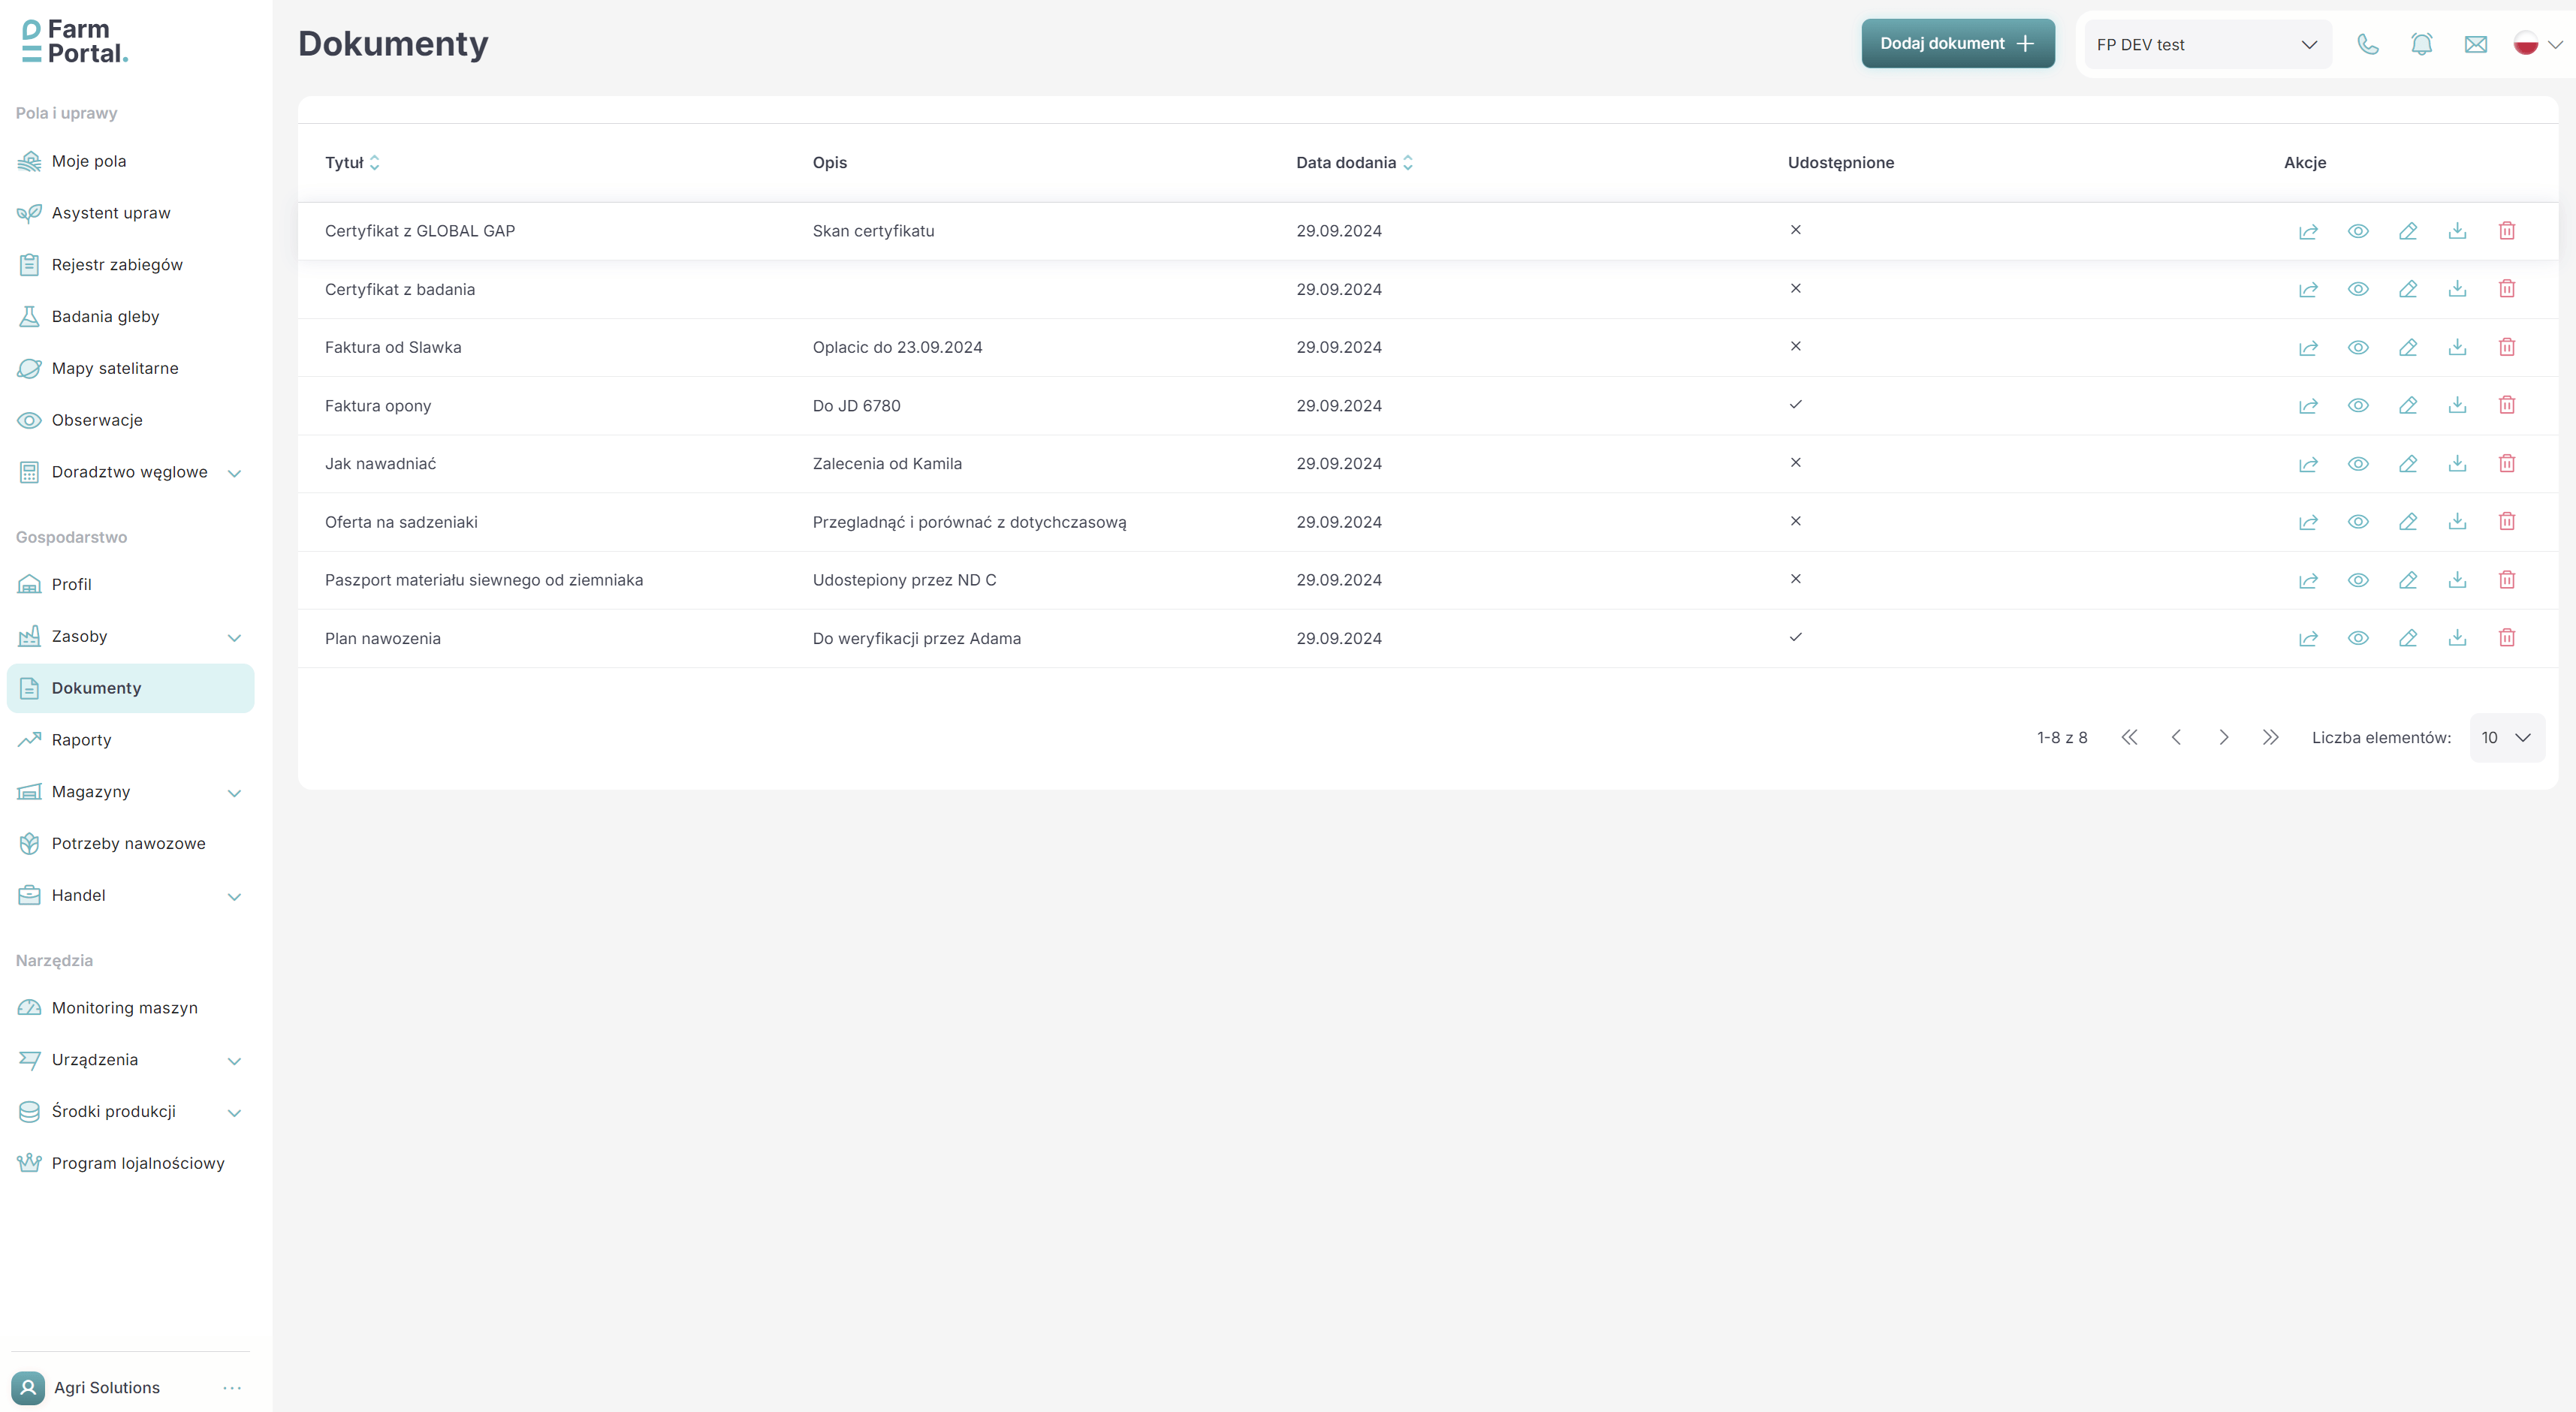
Task: Click the Dodaj dokument button
Action: click(x=1957, y=44)
